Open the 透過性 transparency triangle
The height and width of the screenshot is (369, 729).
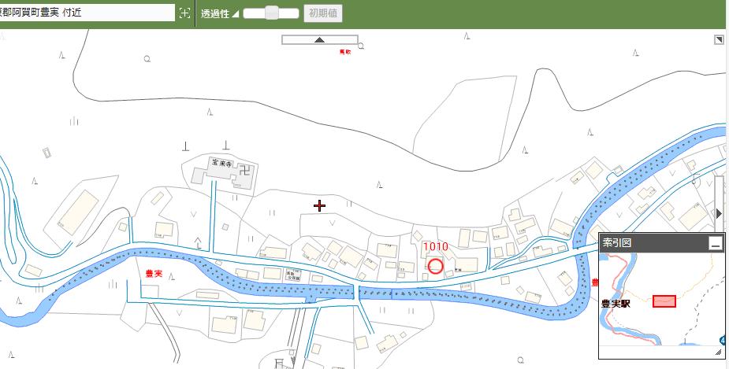click(x=235, y=14)
